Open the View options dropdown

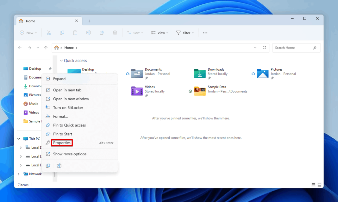159,32
